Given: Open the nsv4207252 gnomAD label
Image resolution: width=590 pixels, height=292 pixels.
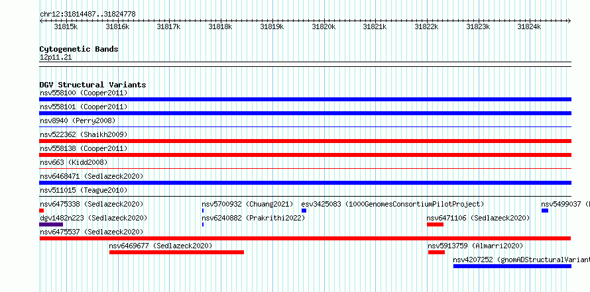Looking at the screenshot, I should (x=522, y=260).
